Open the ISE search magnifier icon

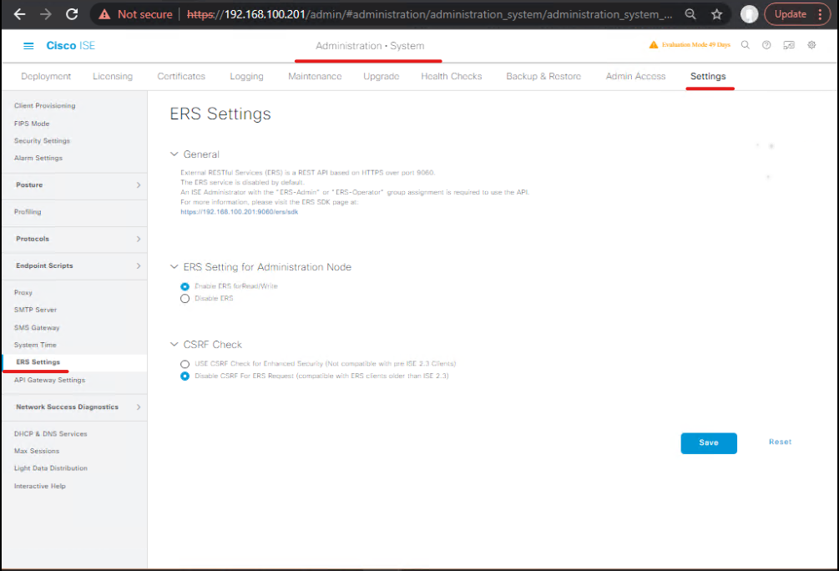[x=745, y=45]
